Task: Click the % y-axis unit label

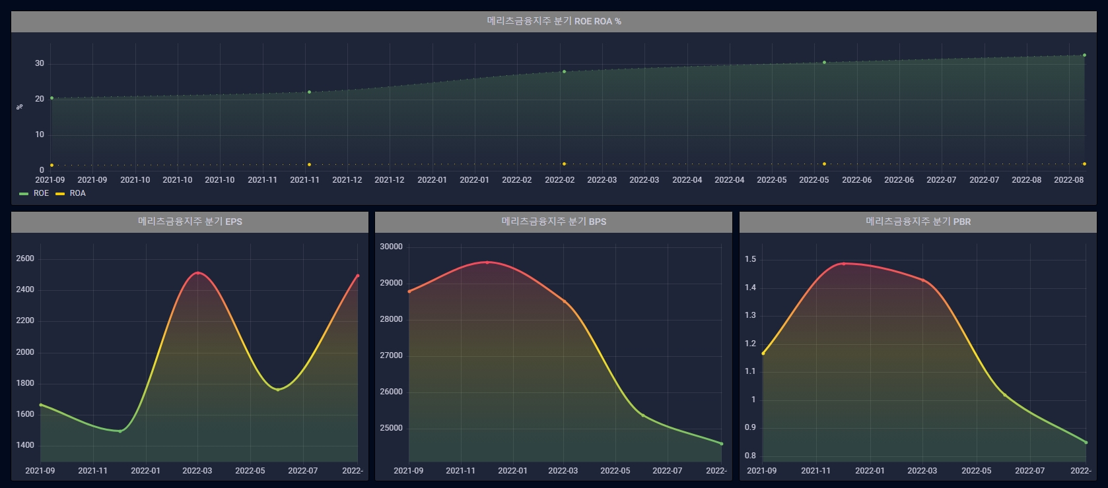Action: click(19, 106)
